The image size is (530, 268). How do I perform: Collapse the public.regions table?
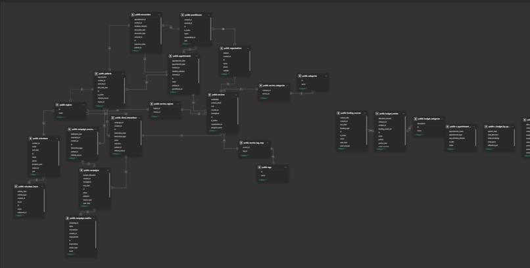[61, 117]
